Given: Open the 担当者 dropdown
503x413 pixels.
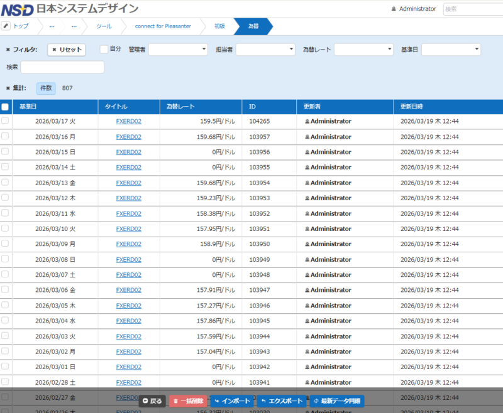Looking at the screenshot, I should pyautogui.click(x=265, y=50).
